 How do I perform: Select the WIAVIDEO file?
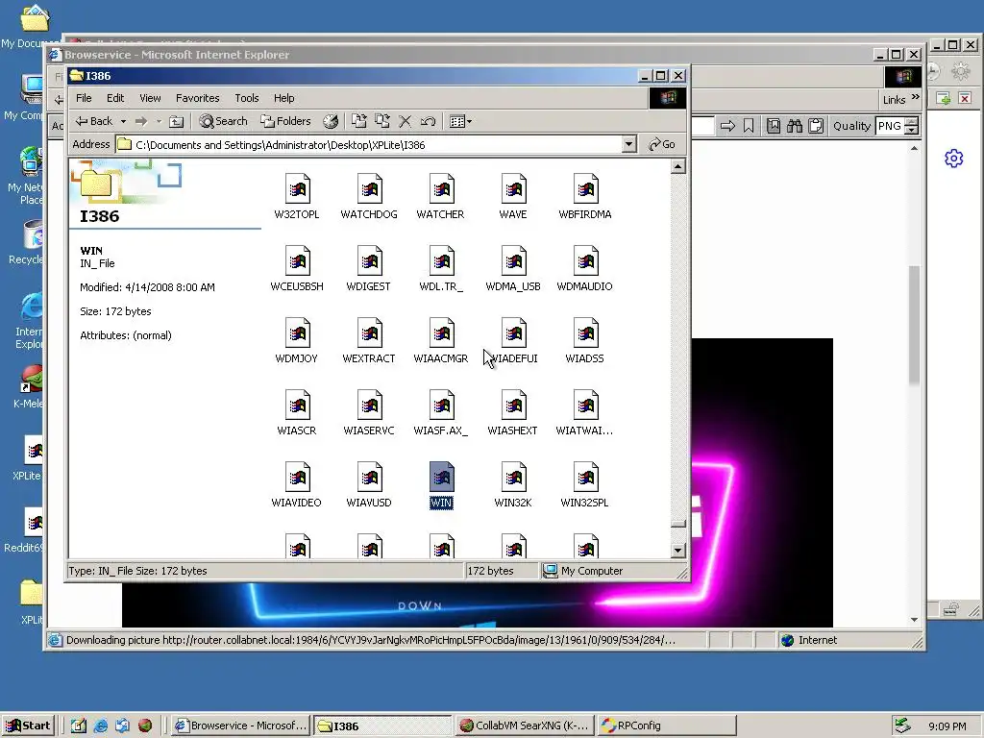point(297,485)
